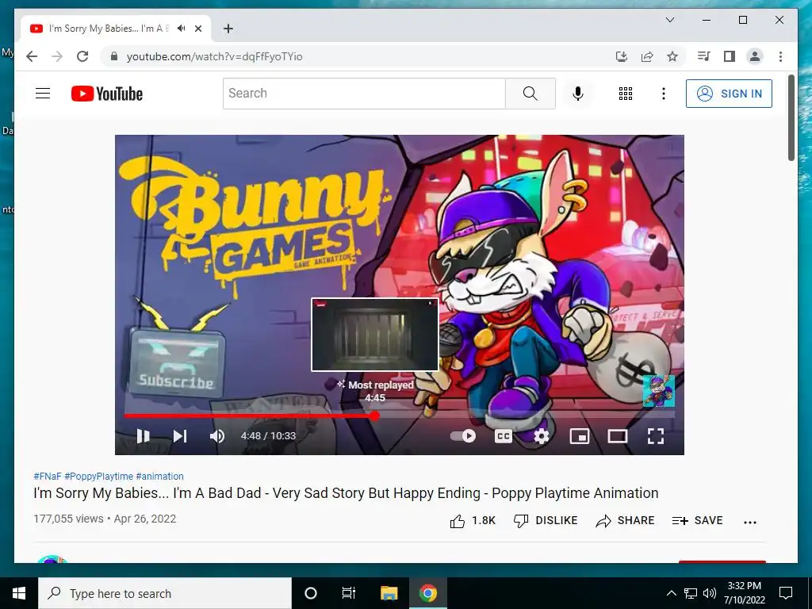Turn on closed captions CC

pos(503,436)
